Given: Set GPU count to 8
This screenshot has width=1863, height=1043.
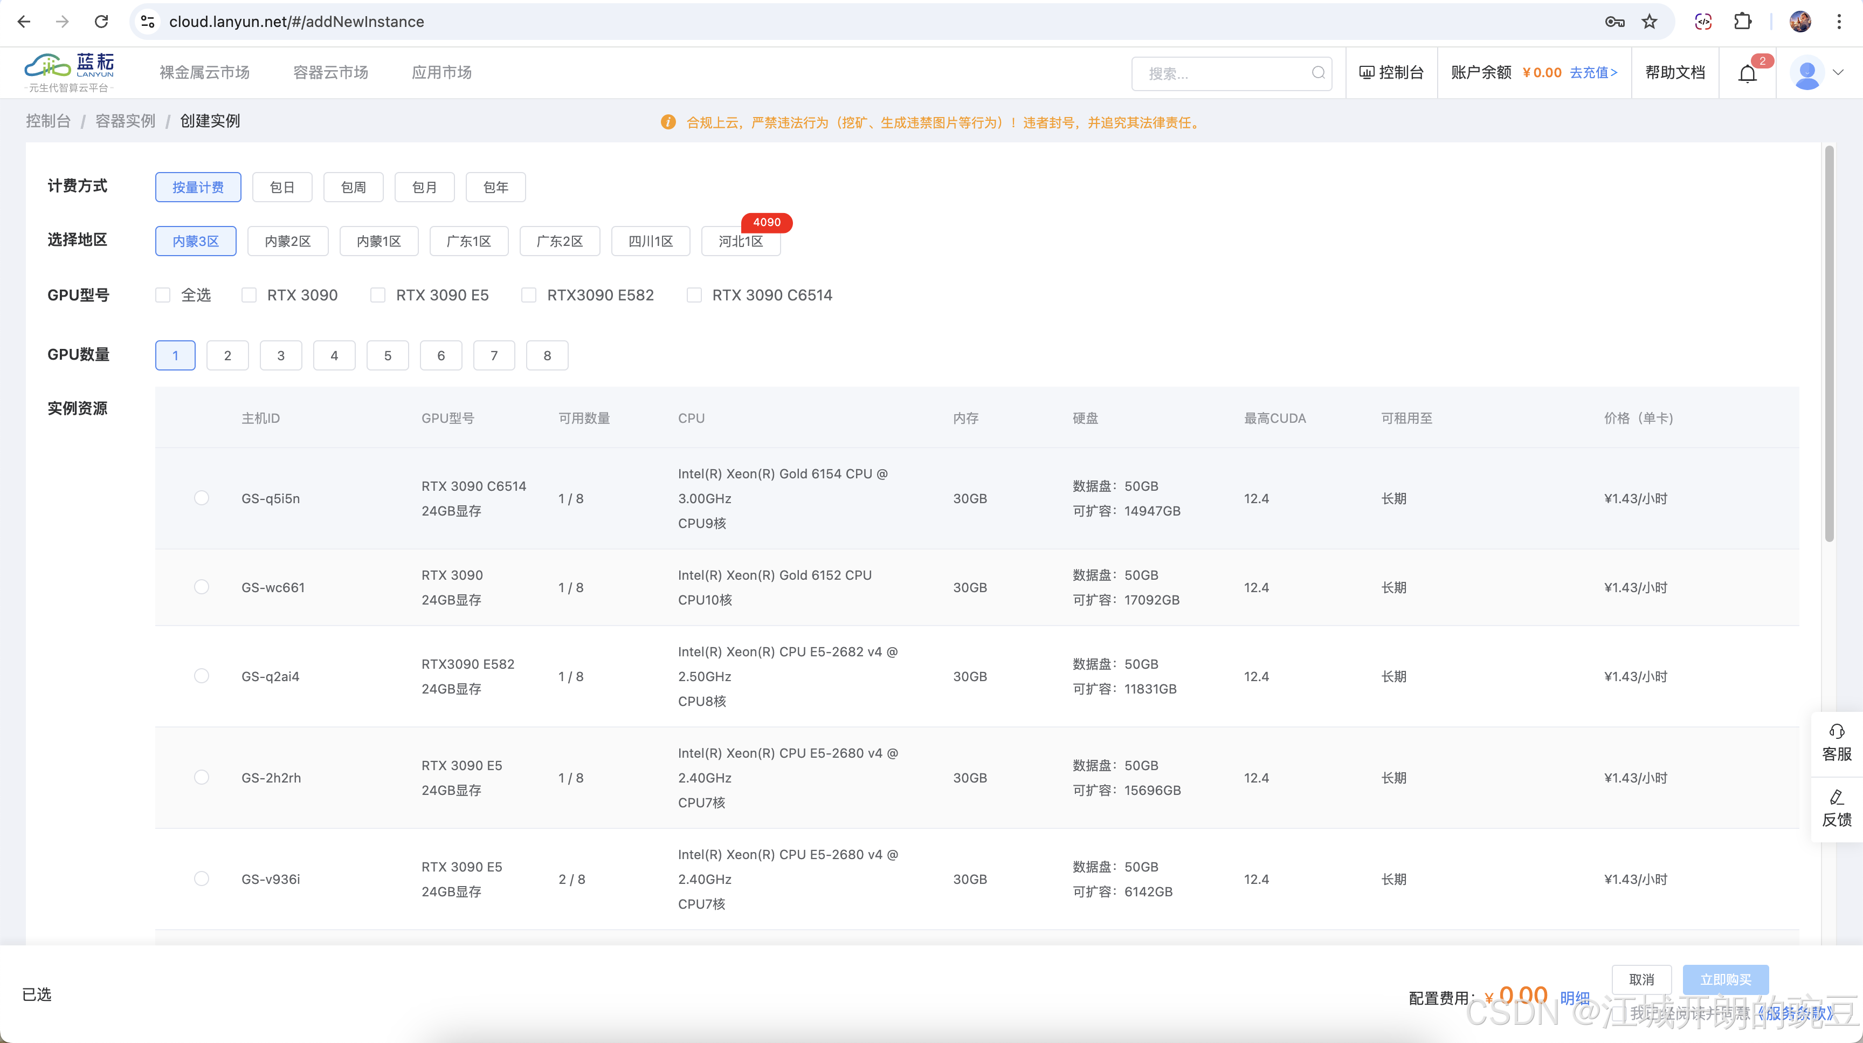Looking at the screenshot, I should click(548, 355).
